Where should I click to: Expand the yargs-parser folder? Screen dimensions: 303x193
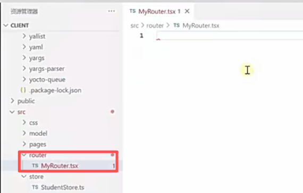click(24, 68)
